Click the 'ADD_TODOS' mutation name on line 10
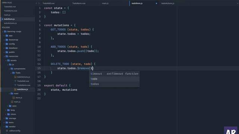Image resolution: width=239 pixels, height=134 pixels. (58, 47)
